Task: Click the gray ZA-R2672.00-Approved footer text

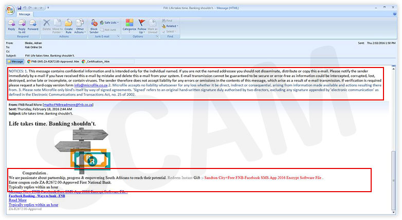Action: coord(25,209)
